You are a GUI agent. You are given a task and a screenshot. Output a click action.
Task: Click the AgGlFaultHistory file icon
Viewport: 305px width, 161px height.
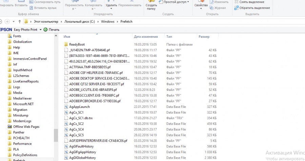tap(66, 146)
